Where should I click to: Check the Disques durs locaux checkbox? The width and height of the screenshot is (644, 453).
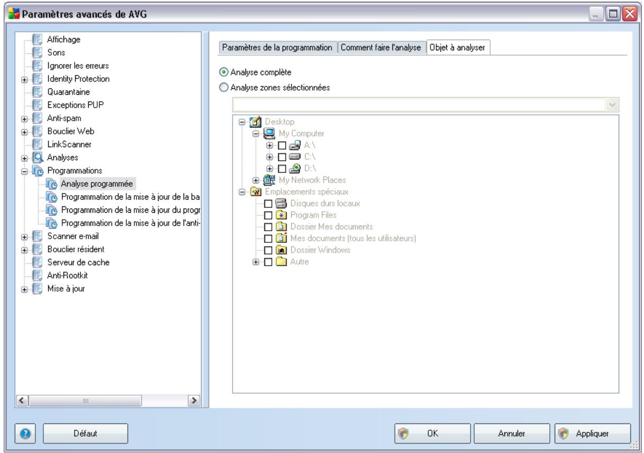point(268,204)
